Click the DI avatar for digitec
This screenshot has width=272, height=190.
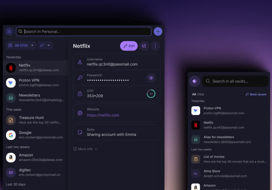tap(11, 172)
